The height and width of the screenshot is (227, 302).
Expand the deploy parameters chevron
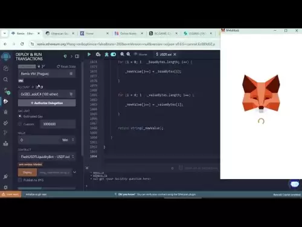click(x=74, y=173)
